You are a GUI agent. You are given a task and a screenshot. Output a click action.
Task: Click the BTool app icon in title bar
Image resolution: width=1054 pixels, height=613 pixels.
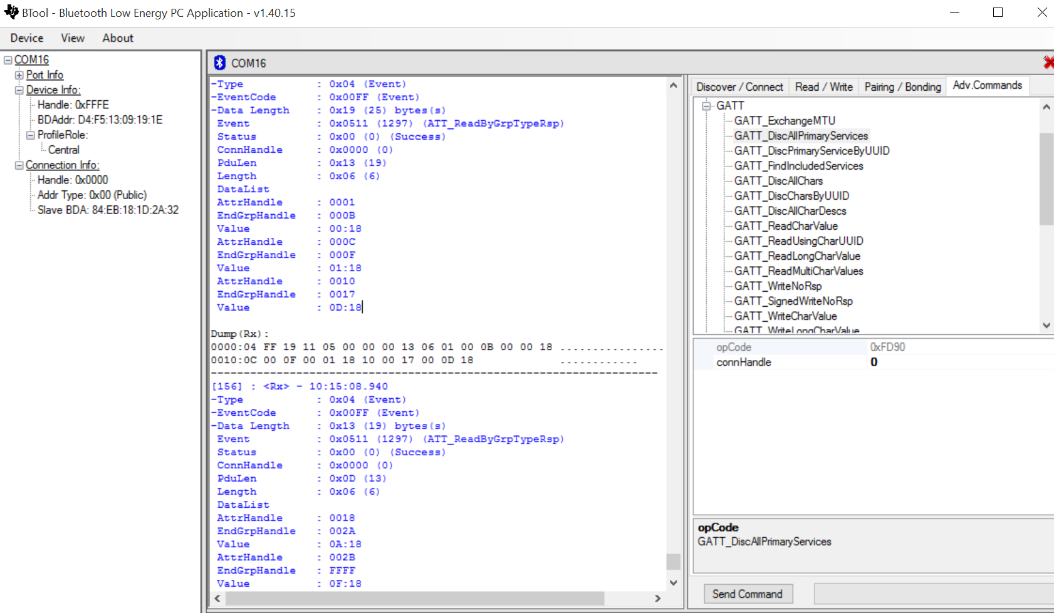[11, 12]
